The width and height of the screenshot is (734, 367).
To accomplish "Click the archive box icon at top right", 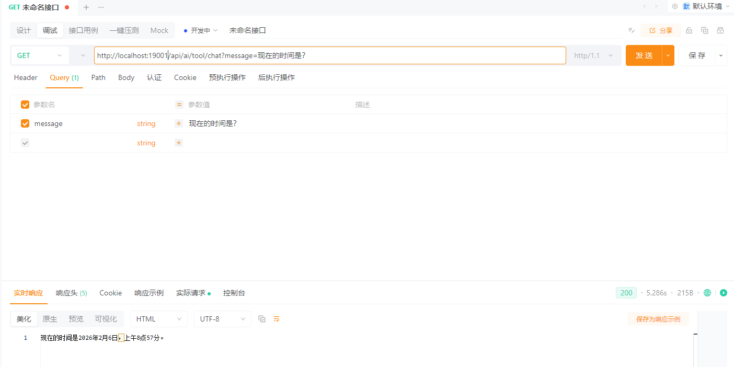I will tap(720, 30).
